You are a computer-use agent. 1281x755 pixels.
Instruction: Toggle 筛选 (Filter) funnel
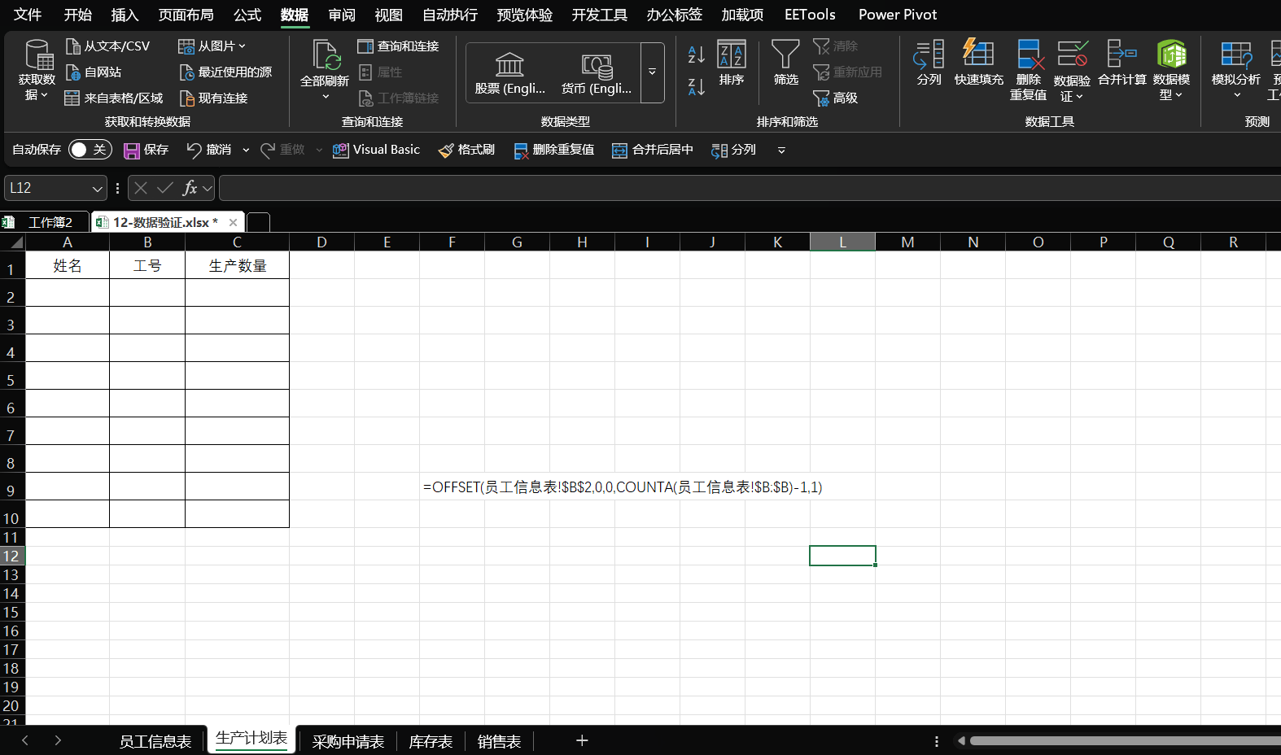(x=785, y=63)
